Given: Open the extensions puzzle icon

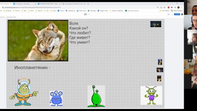Looking at the screenshot, I should [x=172, y=7].
